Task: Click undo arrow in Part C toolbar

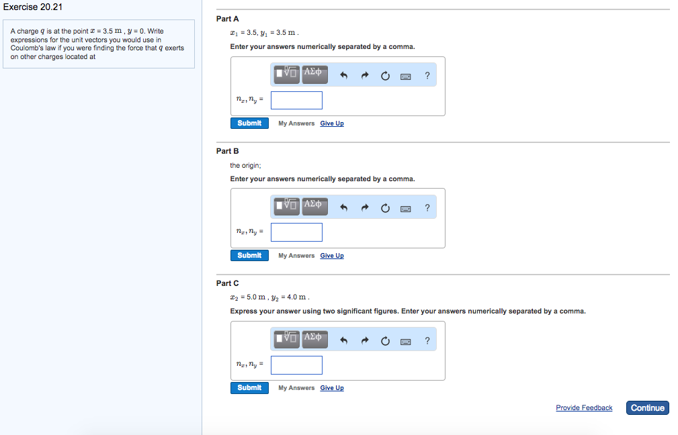Action: 343,340
